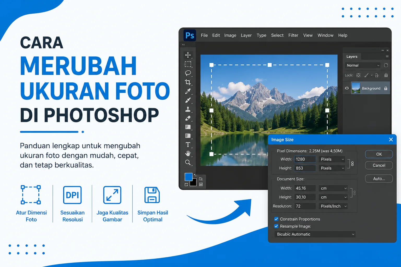Open the Pixels unit dropdown for Height
This screenshot has width=401, height=267.
click(332, 168)
